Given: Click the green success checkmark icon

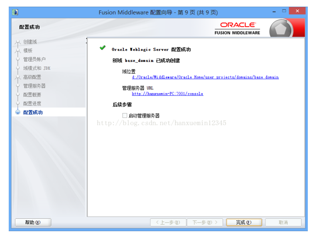Looking at the screenshot, I should tap(103, 48).
